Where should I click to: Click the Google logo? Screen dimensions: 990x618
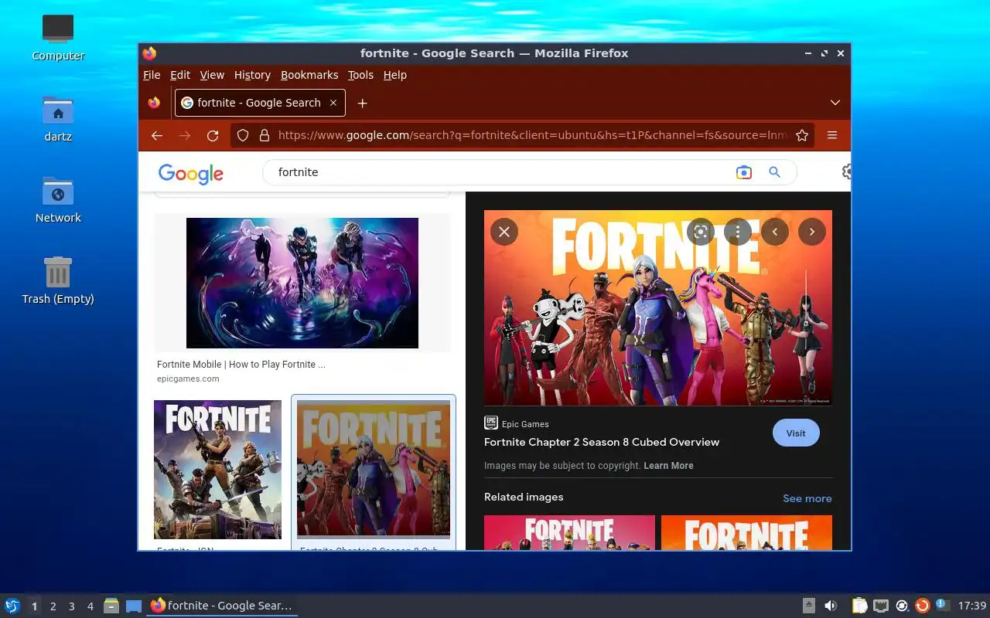click(x=191, y=174)
